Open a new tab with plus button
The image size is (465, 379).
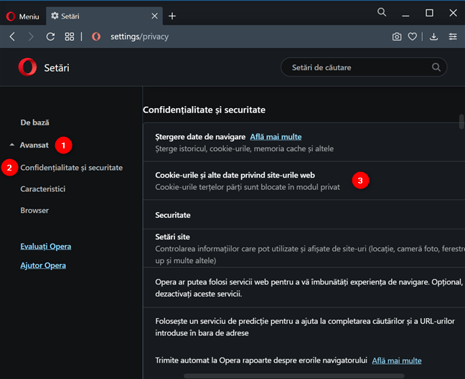(x=172, y=16)
